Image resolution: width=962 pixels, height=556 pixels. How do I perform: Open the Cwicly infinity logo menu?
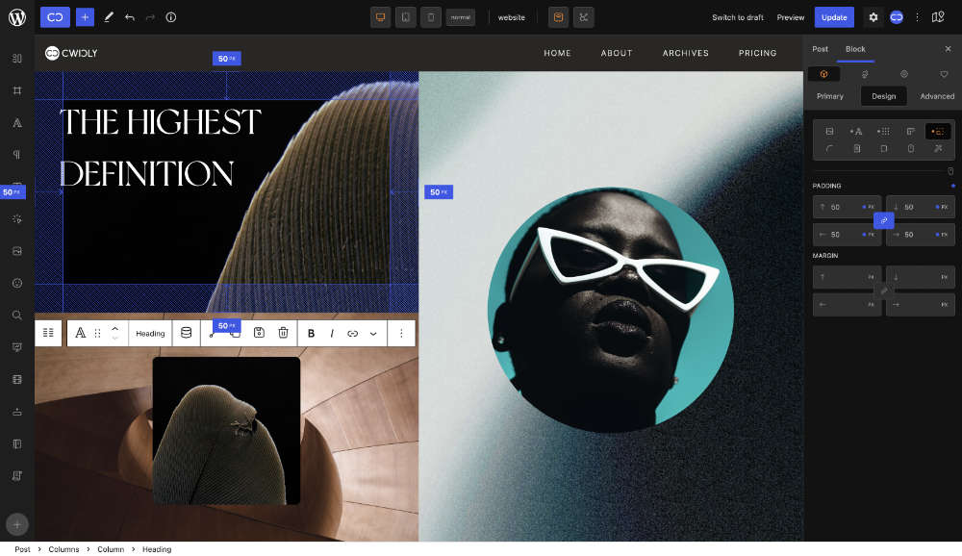point(55,17)
